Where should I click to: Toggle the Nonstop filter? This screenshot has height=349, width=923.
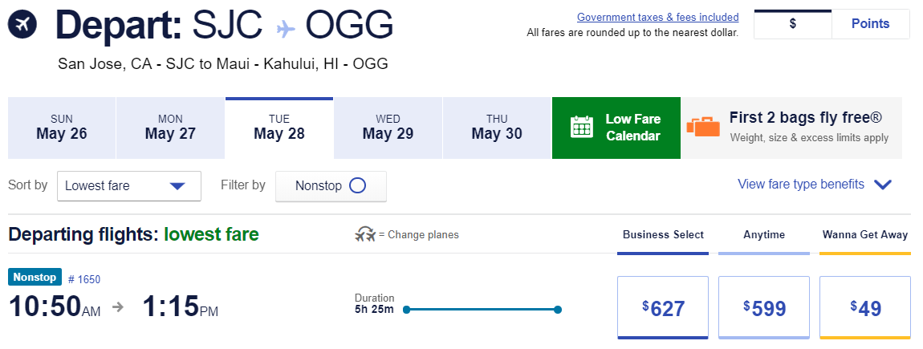[x=331, y=186]
